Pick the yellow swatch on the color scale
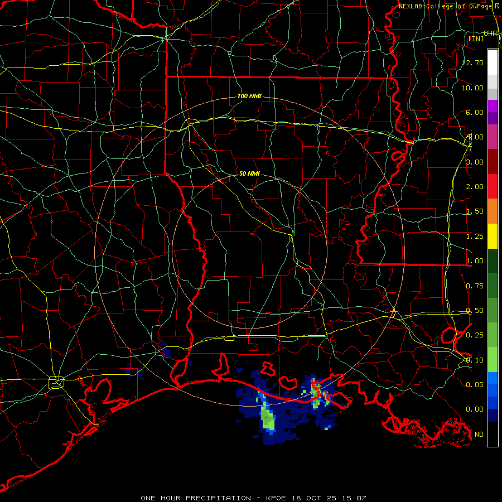502x502 pixels. (x=493, y=236)
